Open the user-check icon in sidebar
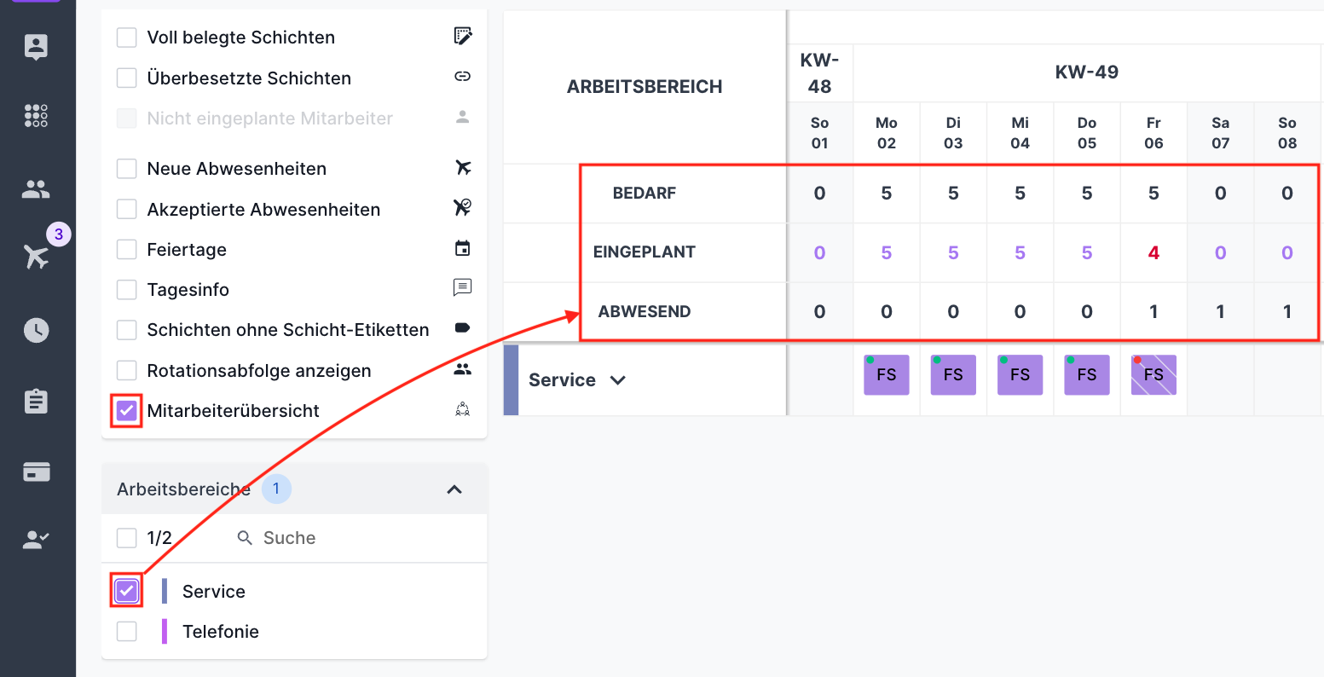Image resolution: width=1324 pixels, height=677 pixels. coord(36,539)
